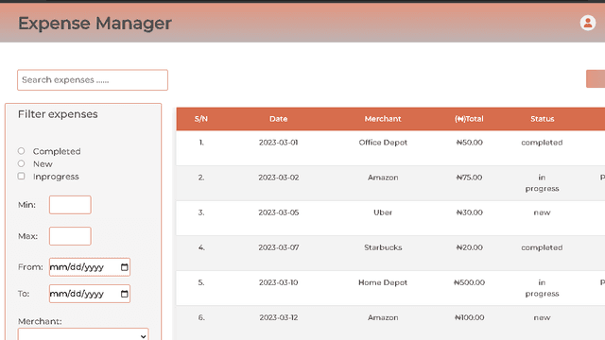Click date 2023-03-12

click(278, 317)
